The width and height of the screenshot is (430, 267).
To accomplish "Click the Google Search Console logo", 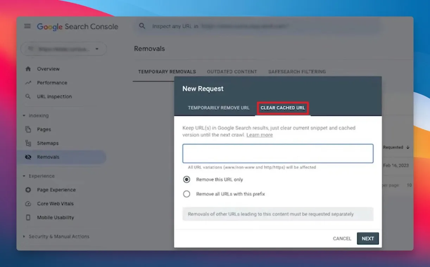I will coord(77,27).
